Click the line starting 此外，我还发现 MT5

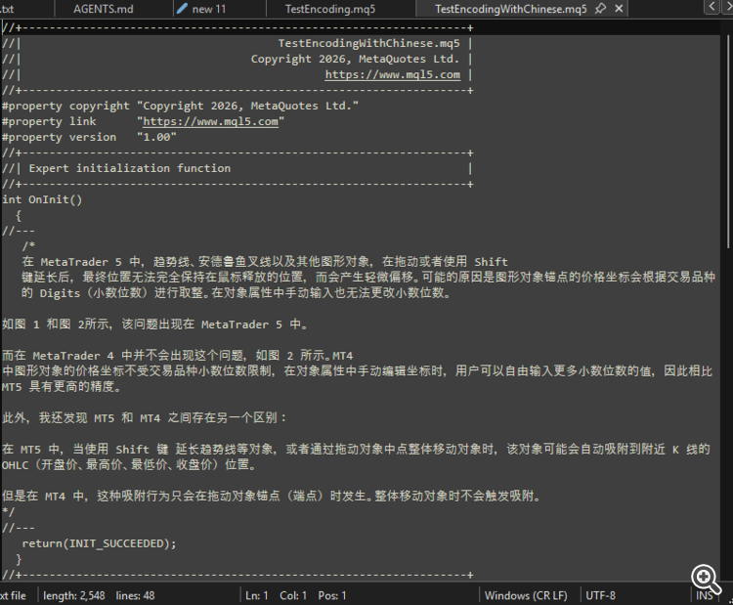tap(144, 417)
